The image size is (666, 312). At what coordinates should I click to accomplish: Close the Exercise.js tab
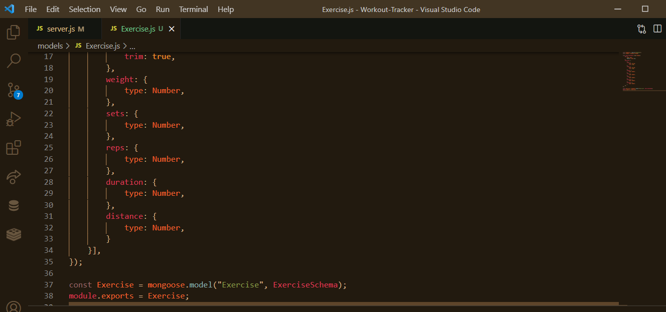[x=172, y=29]
